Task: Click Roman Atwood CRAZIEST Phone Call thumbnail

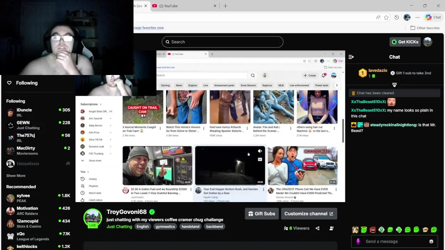Action: point(302,166)
